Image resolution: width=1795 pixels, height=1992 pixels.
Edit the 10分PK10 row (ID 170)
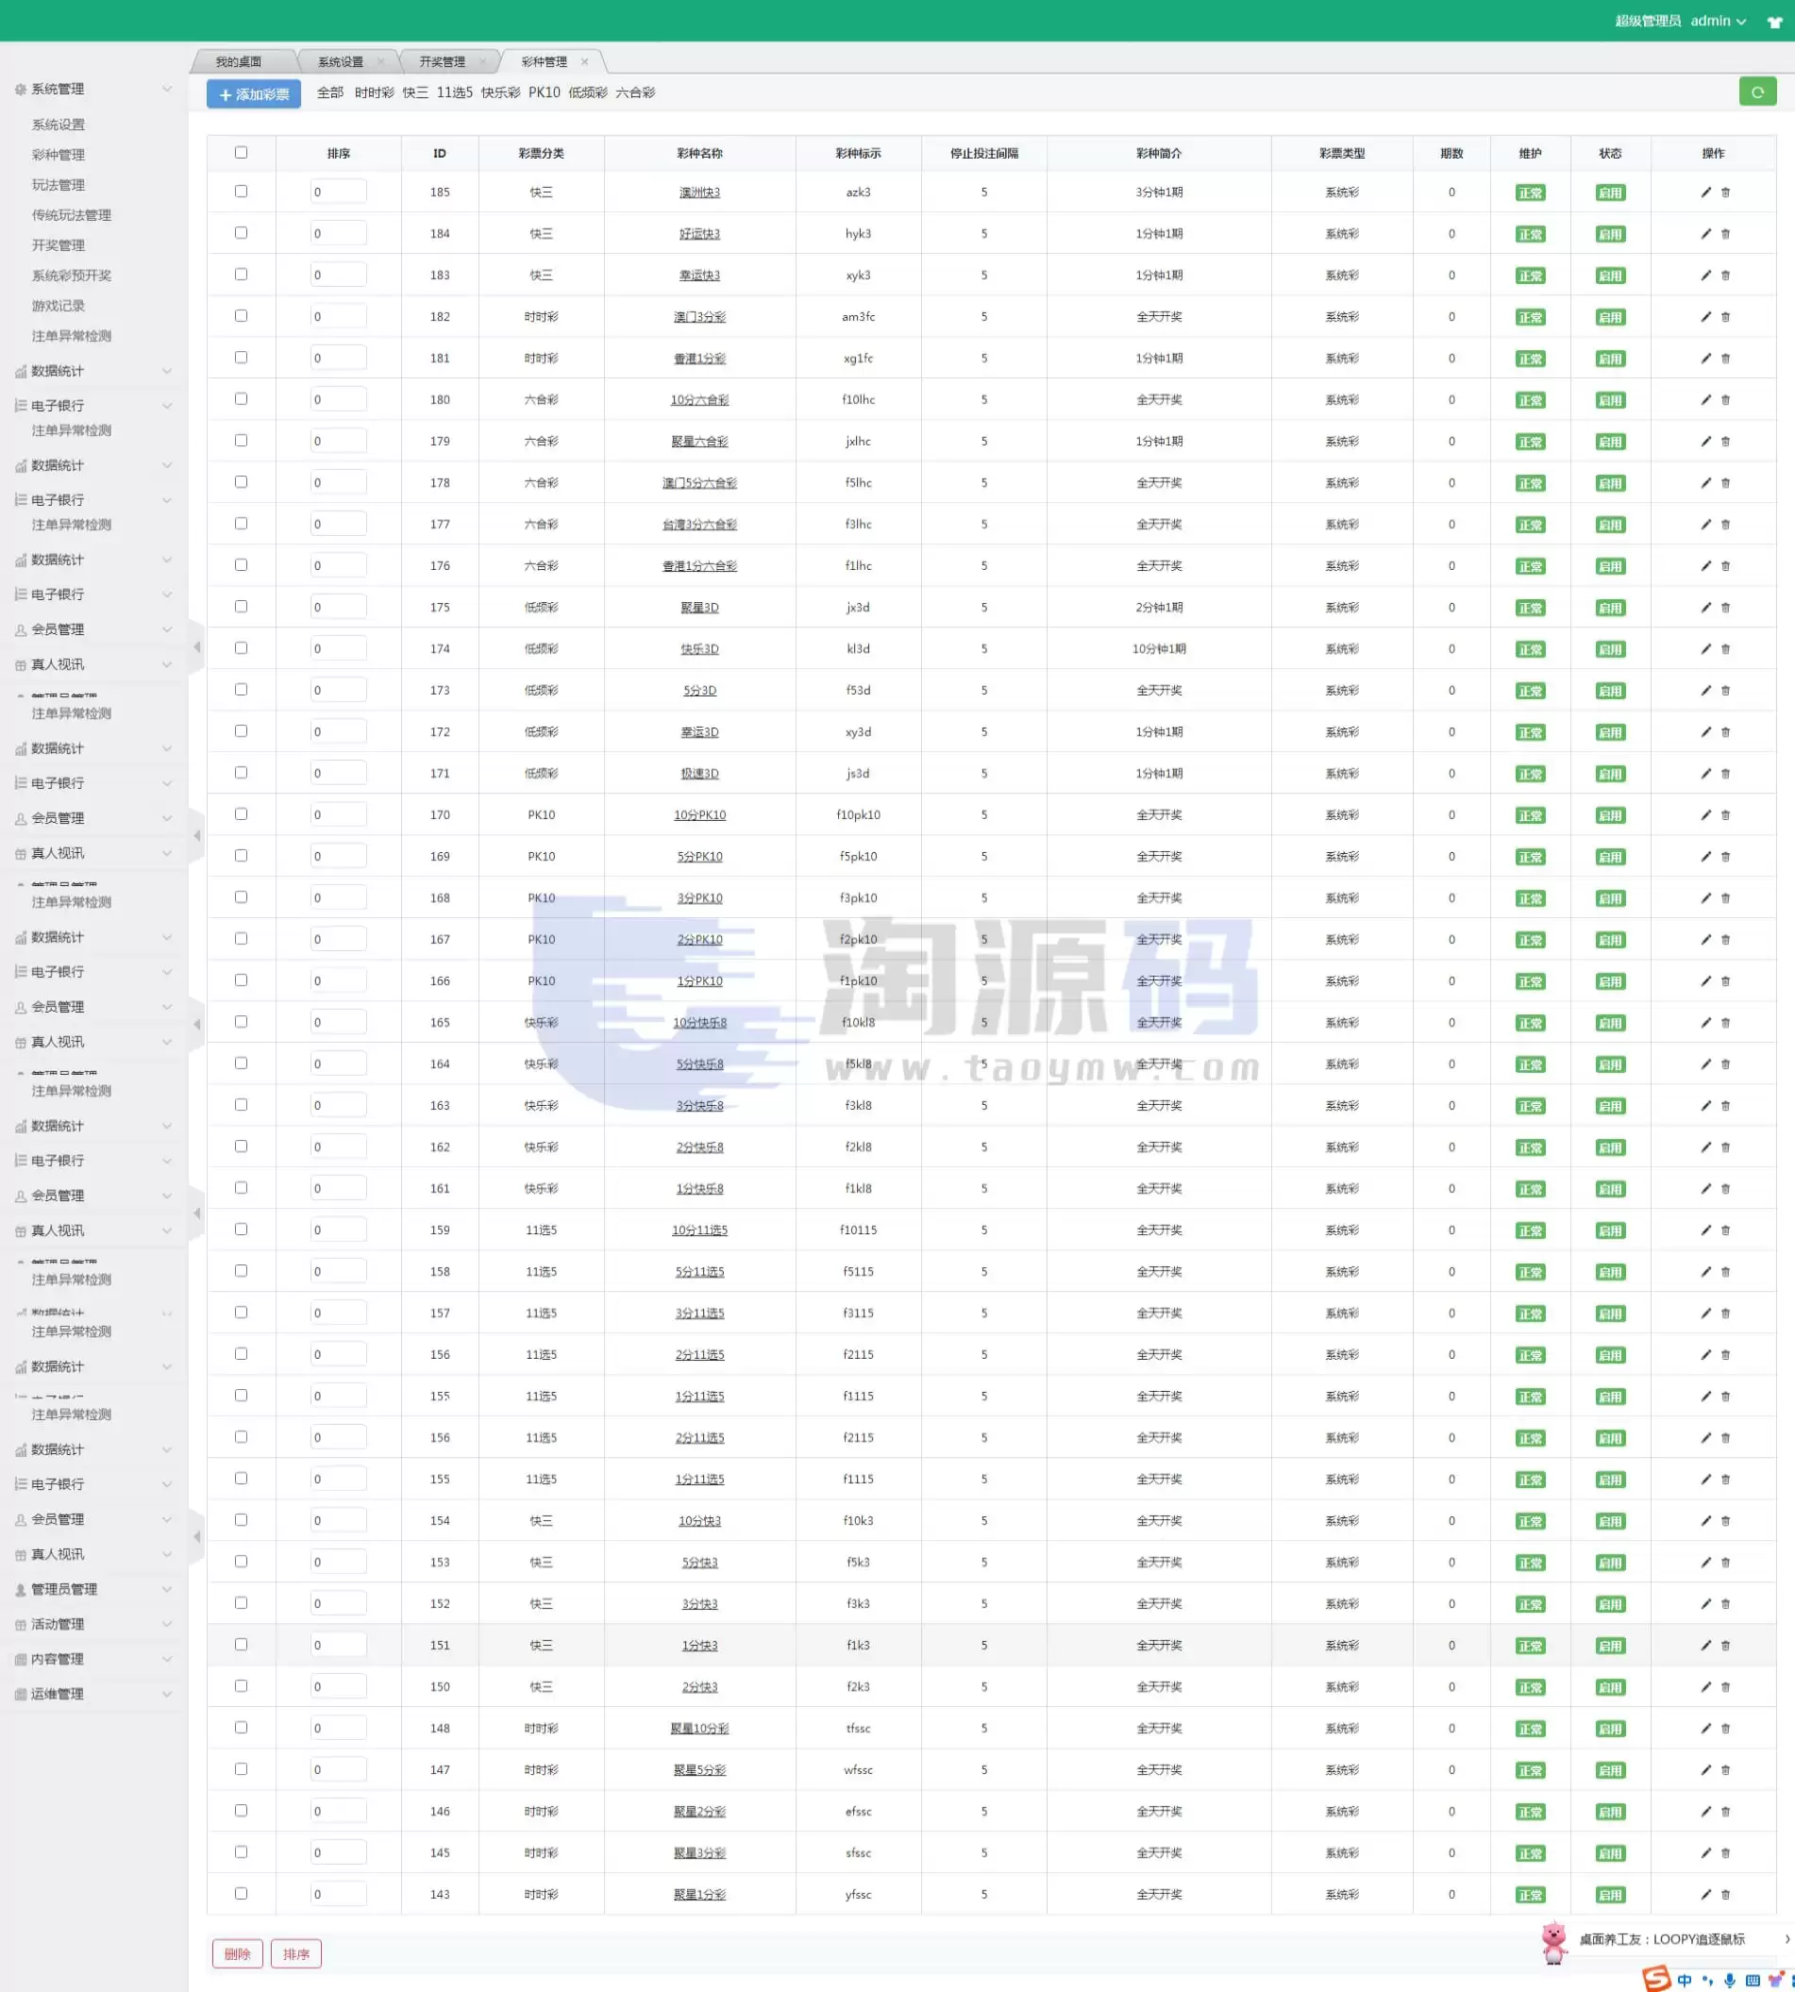click(x=1705, y=814)
